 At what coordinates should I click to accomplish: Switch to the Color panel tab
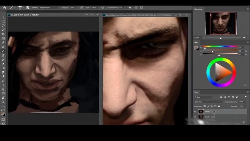click(x=196, y=42)
